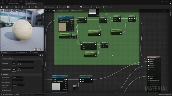Close the M_SimpleMaster tab
The width and height of the screenshot is (172, 96).
42,4
